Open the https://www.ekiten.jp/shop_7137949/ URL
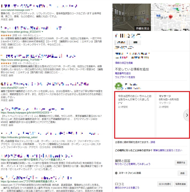190x192 pixels. tap(20, 60)
